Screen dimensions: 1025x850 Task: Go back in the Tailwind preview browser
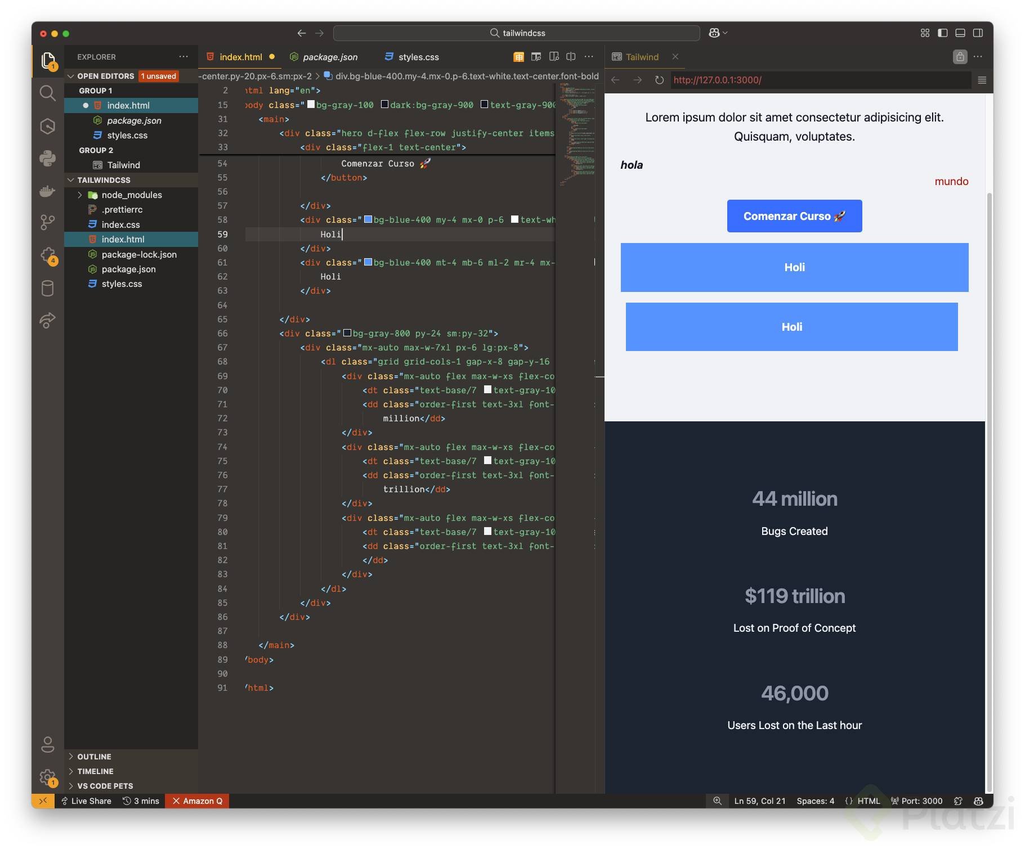pyautogui.click(x=615, y=80)
